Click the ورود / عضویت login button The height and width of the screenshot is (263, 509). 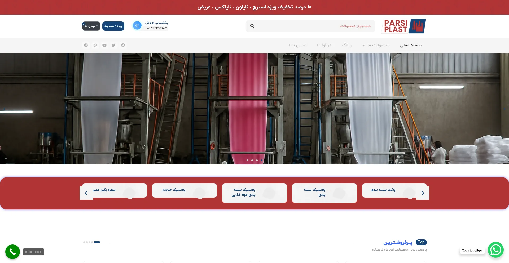(x=113, y=26)
